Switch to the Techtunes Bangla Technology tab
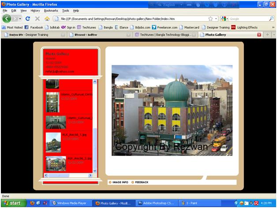Image resolution: width=277 pixels, height=208 pixels. [x=165, y=35]
